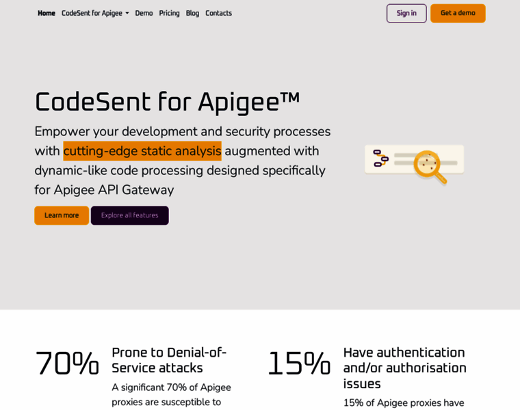Click the paragraph starting 15% of Apigee proxies

(x=404, y=402)
